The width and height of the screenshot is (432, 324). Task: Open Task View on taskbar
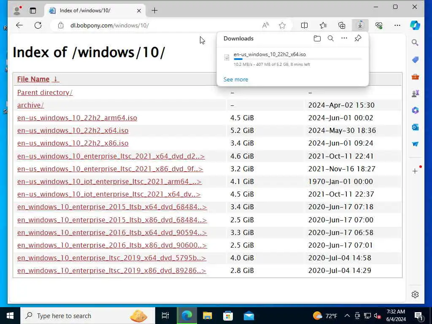pos(165,316)
